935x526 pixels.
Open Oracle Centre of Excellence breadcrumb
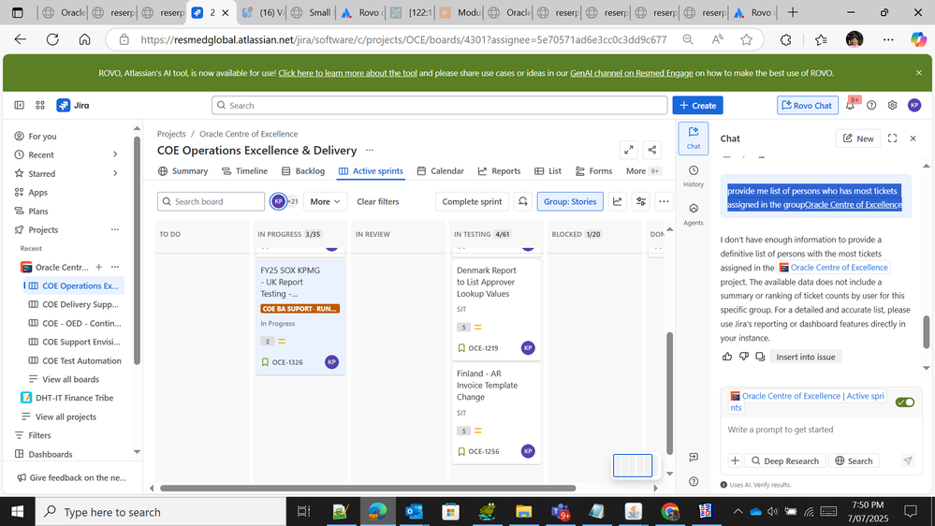(249, 134)
